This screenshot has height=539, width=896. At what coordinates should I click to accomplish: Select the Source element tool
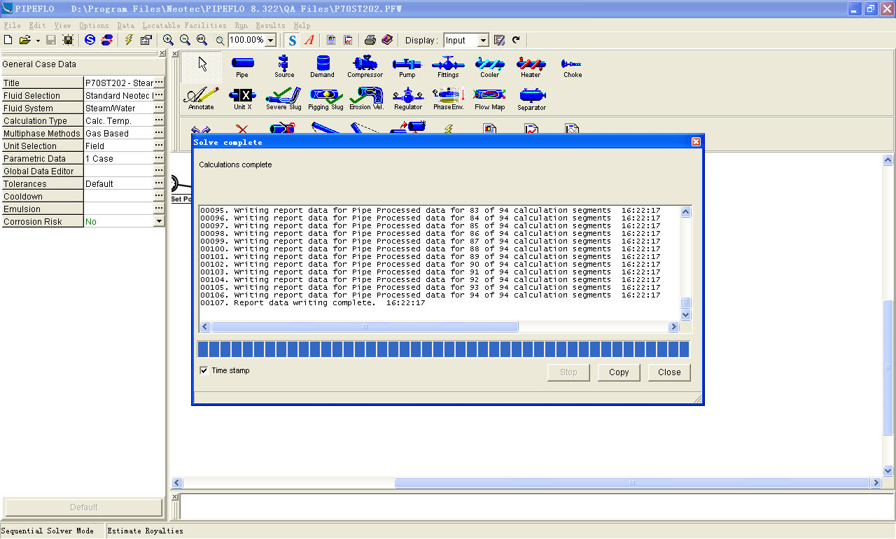click(x=283, y=66)
